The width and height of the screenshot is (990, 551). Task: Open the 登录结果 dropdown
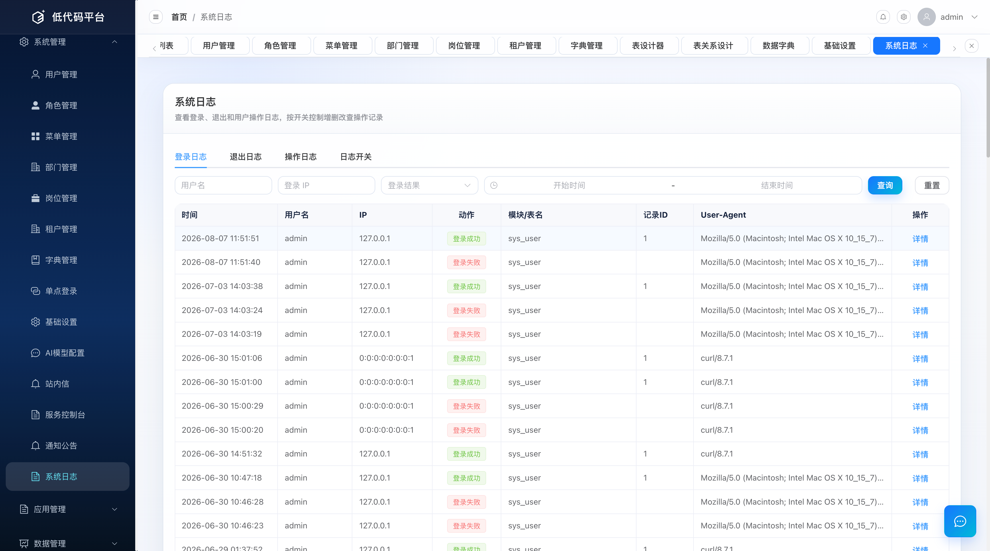[429, 186]
